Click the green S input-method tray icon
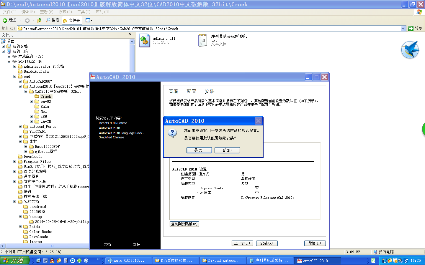 pyautogui.click(x=373, y=261)
